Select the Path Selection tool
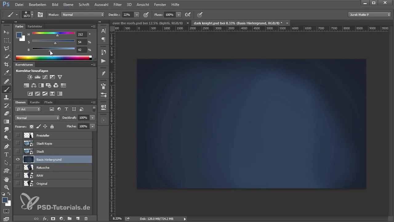 [6, 162]
